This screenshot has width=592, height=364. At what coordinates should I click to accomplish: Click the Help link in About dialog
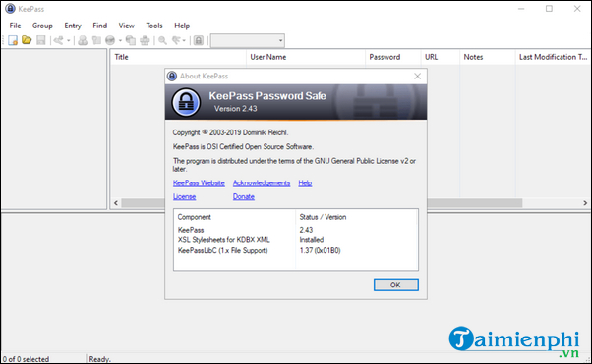305,183
